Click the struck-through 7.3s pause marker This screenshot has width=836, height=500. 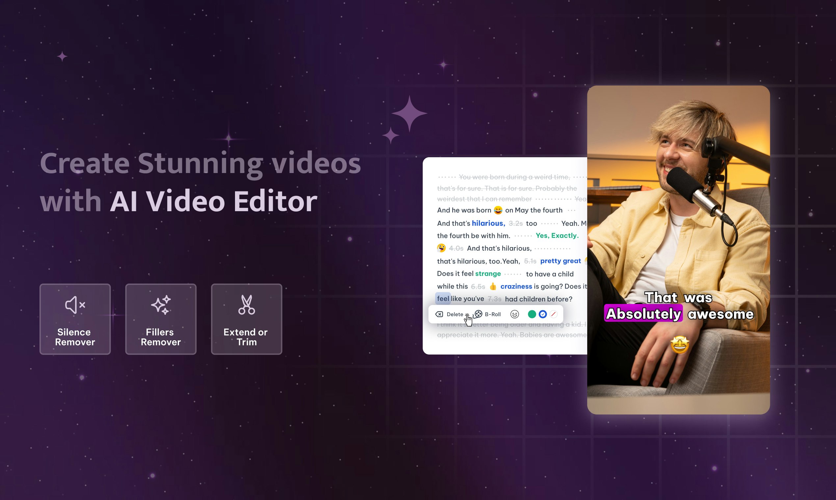pos(494,299)
